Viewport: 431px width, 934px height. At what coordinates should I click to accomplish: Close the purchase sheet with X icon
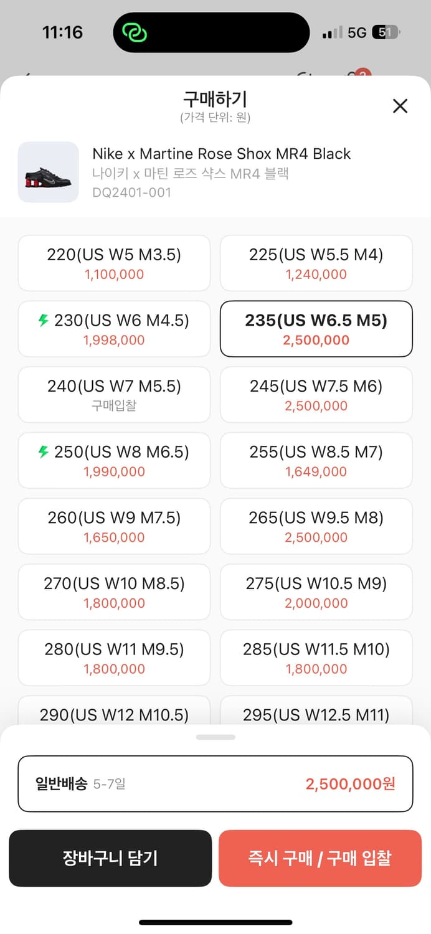[400, 106]
